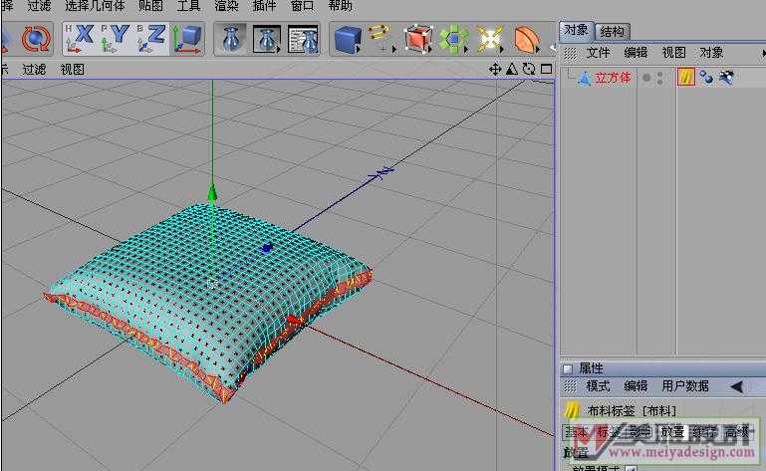Select the third dark tag on 立方体
The height and width of the screenshot is (471, 766).
click(726, 78)
